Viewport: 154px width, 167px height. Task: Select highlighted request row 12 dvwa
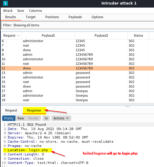pos(78,68)
